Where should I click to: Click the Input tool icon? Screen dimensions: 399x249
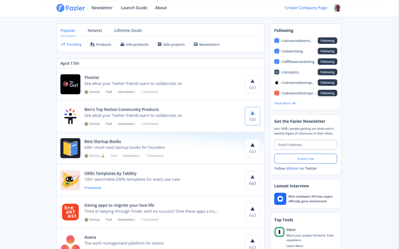tap(280, 232)
